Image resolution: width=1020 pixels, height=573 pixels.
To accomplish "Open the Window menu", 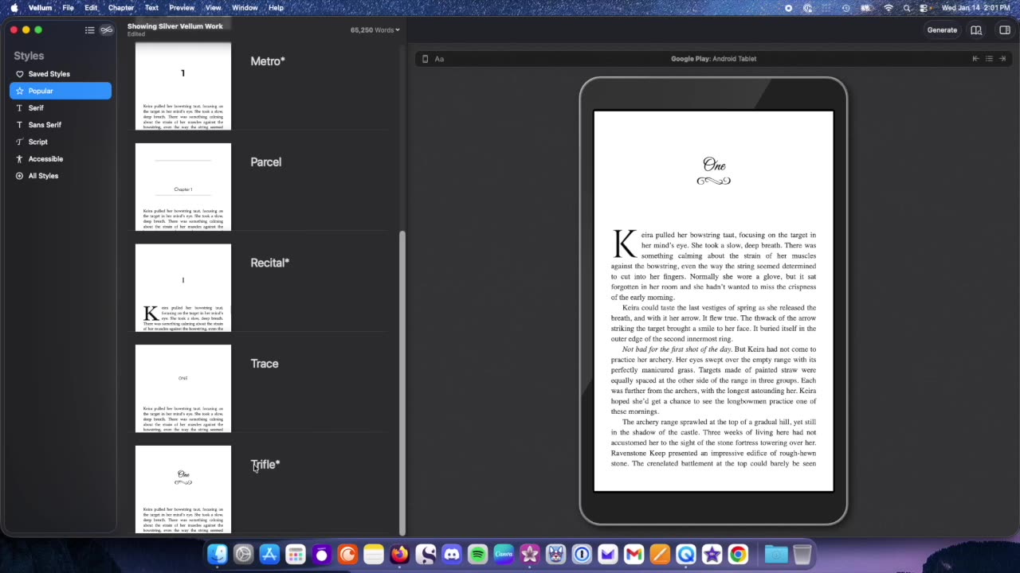I will tap(245, 8).
